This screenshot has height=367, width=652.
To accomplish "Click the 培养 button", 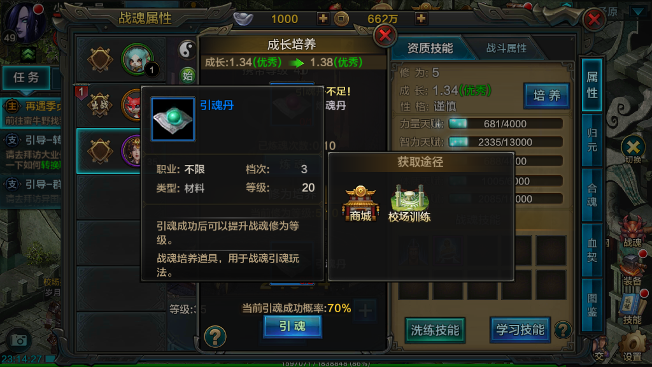I will pos(546,96).
